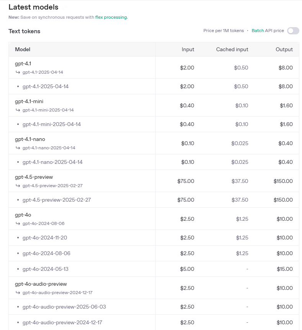Click the $150.00 output price for gpt-4.5-preview

(283, 181)
